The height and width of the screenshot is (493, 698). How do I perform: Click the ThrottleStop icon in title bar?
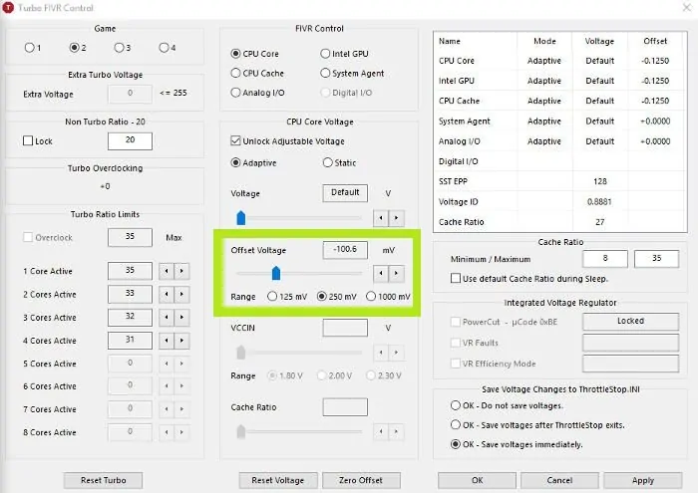(x=8, y=8)
